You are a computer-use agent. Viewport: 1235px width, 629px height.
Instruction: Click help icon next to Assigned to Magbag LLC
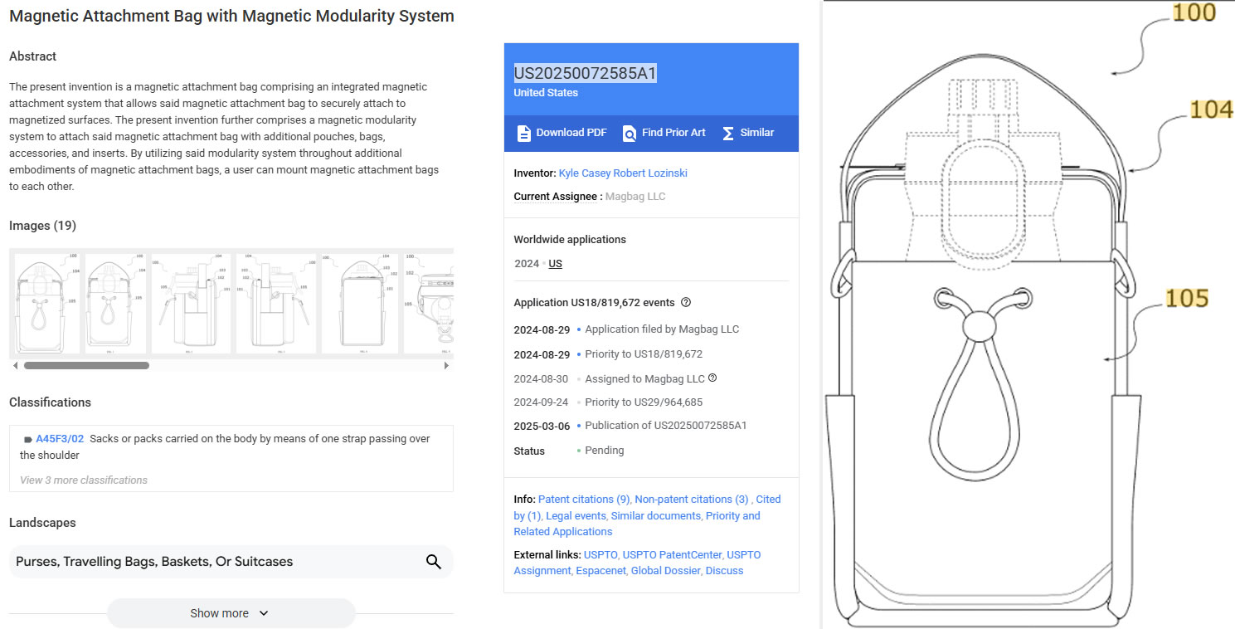[x=712, y=378]
